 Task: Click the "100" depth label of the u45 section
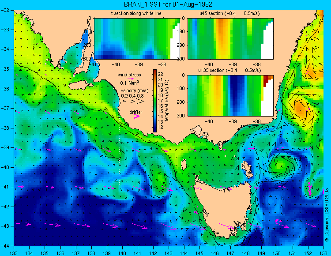[181, 31]
